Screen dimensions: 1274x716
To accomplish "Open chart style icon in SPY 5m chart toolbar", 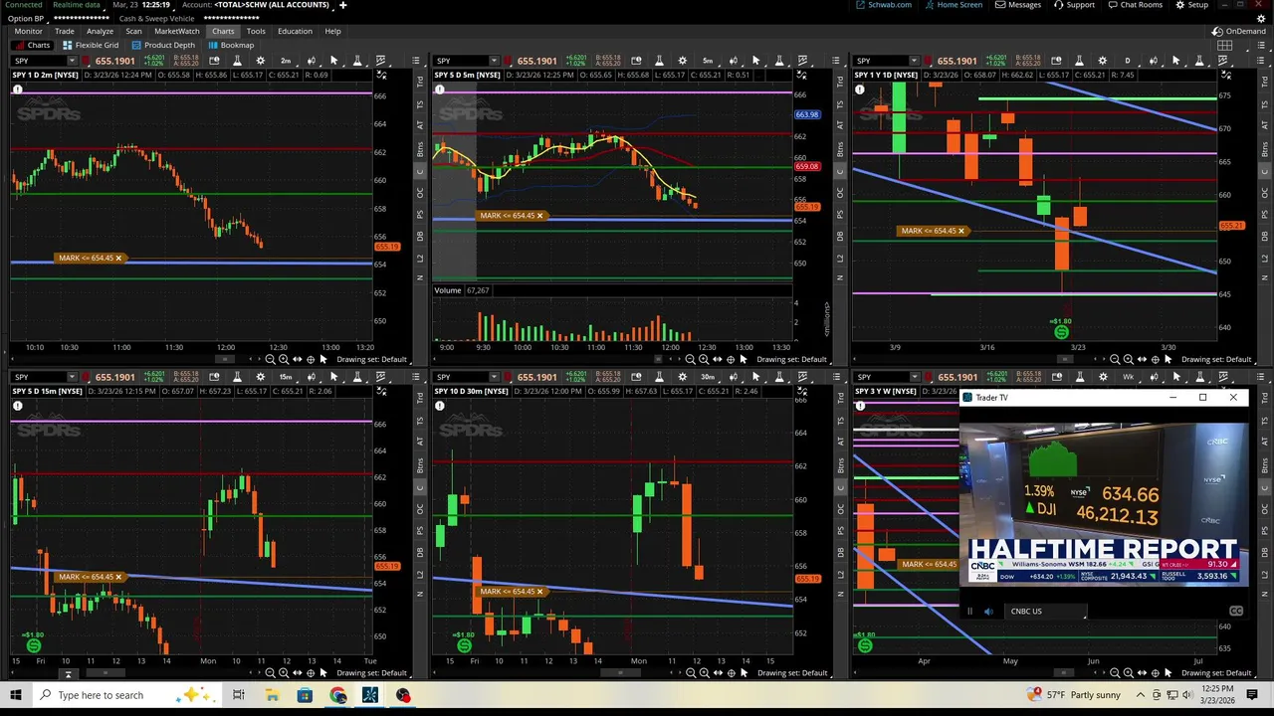I will pyautogui.click(x=732, y=61).
